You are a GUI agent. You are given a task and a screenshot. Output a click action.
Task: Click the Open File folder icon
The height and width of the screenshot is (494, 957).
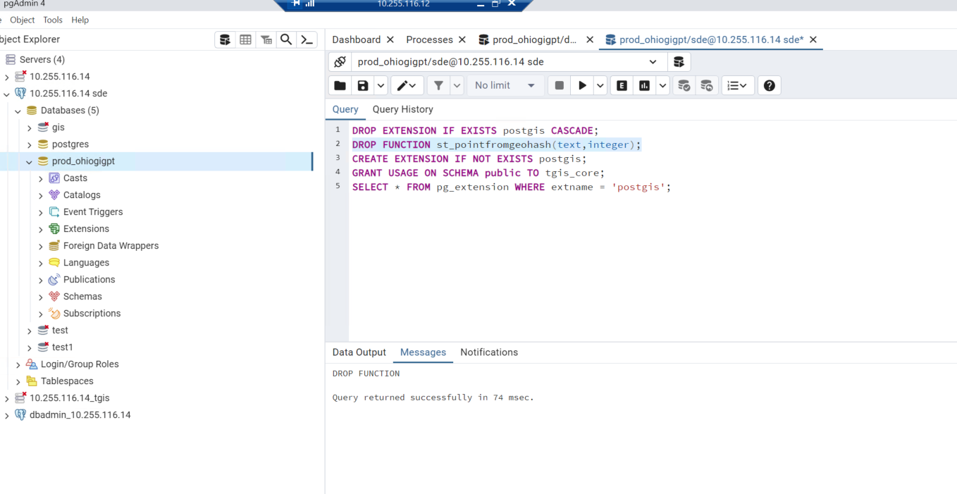pos(340,85)
